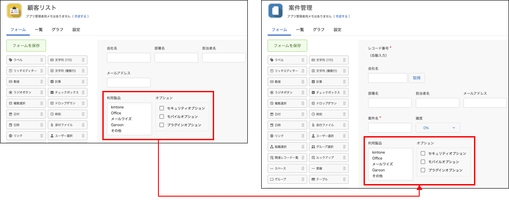Click 会社名 lookup input in 案件管理 form

pos(388,78)
